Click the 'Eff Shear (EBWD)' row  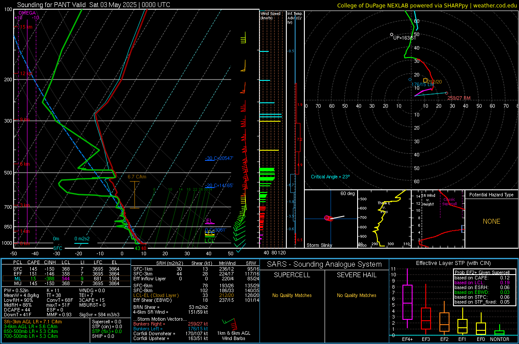(x=196, y=300)
